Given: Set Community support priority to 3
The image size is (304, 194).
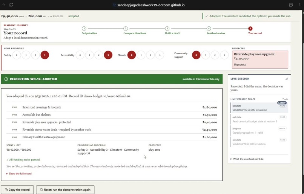Looking at the screenshot, I should [x=224, y=55].
